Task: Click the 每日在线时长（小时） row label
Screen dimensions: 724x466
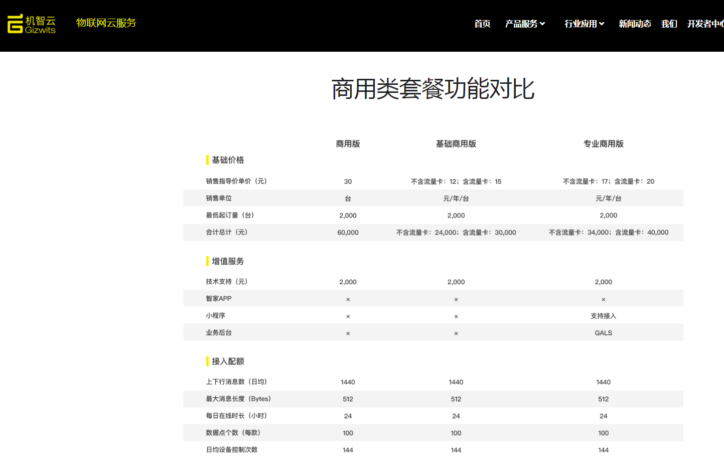Action: [236, 416]
